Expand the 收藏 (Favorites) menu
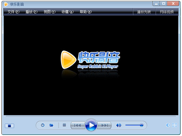The image size is (182, 136). point(67,12)
